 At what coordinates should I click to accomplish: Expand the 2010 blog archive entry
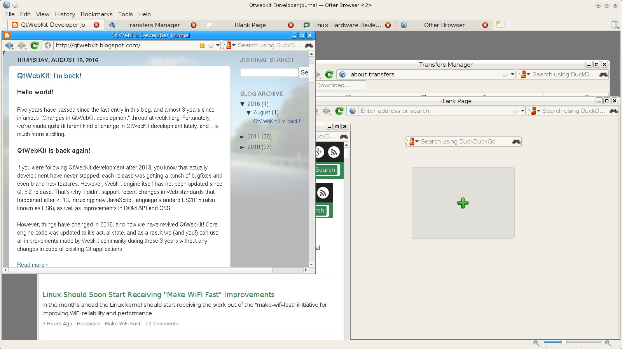243,147
